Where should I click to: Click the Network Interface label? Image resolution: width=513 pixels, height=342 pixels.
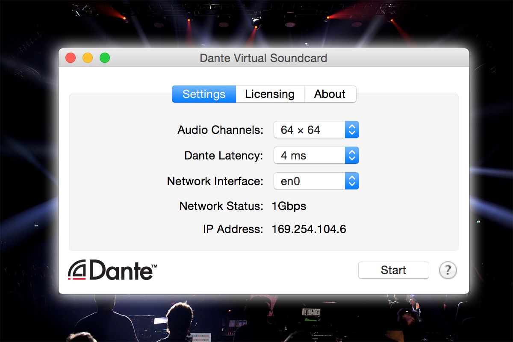pyautogui.click(x=215, y=181)
